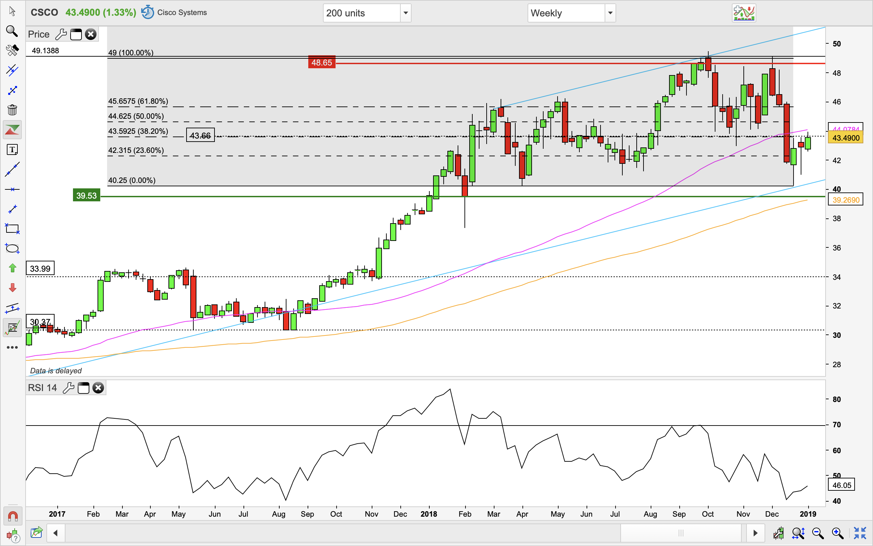The width and height of the screenshot is (873, 546).
Task: Click the collapse fullscreen arrows icon
Action: pyautogui.click(x=860, y=533)
